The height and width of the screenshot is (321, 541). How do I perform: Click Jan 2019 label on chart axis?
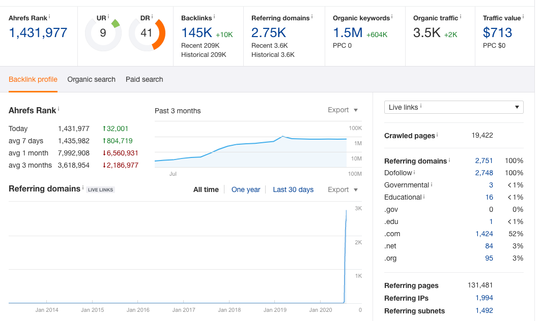tap(275, 310)
